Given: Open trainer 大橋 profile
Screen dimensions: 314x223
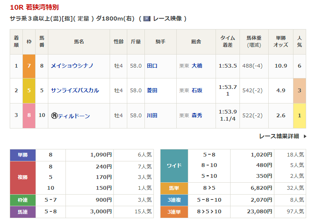Looking at the screenshot, I should [x=197, y=66].
